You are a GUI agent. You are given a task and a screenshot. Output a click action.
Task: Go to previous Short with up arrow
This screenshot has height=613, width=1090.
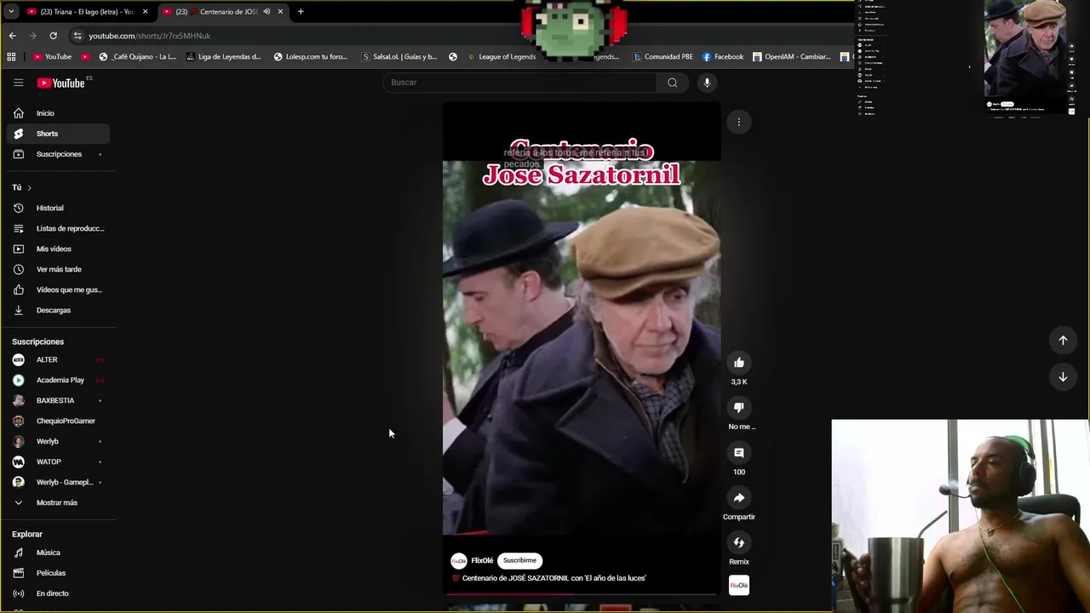coord(1063,341)
